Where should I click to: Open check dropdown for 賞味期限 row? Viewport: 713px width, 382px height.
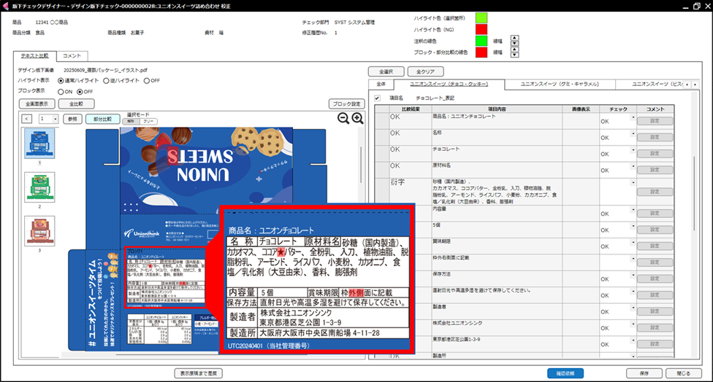click(633, 243)
